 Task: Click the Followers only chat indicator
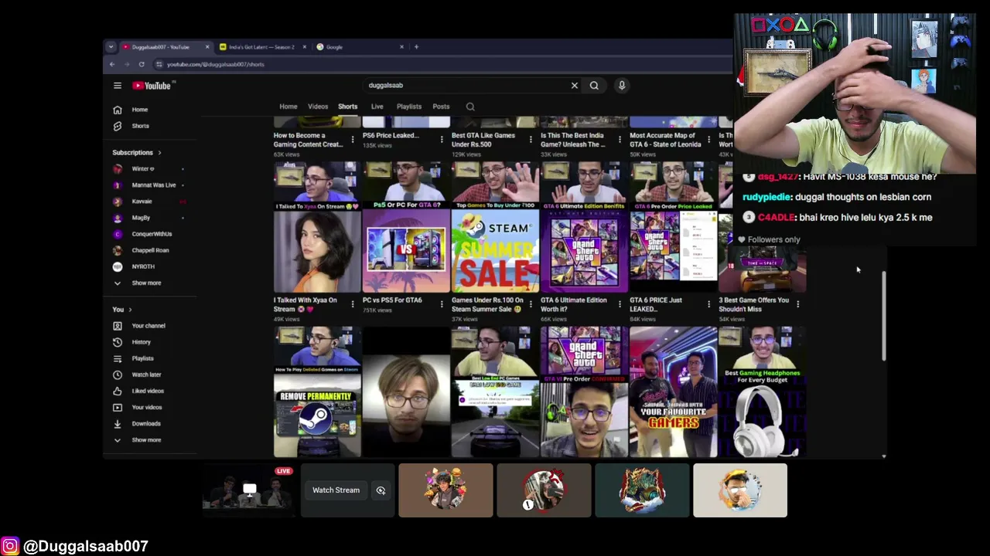(x=770, y=239)
